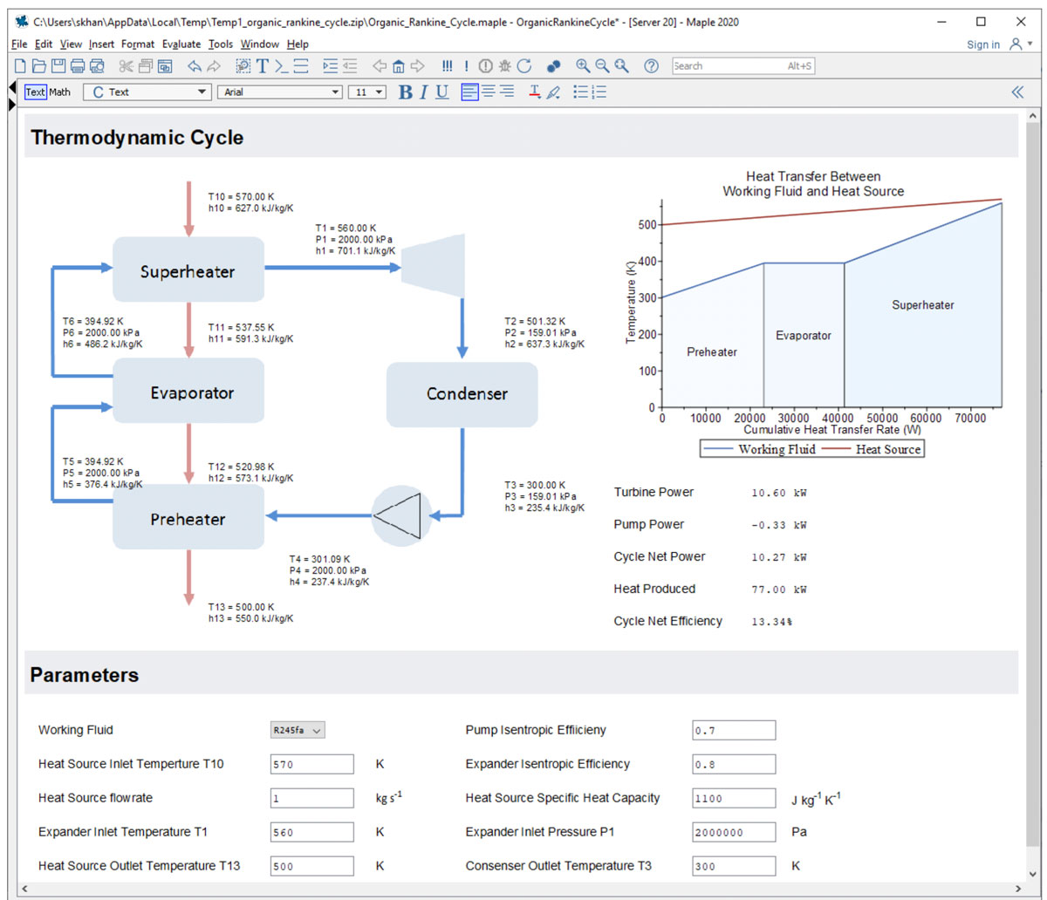The image size is (1047, 900).
Task: Open the Evaluate menu
Action: 181,44
